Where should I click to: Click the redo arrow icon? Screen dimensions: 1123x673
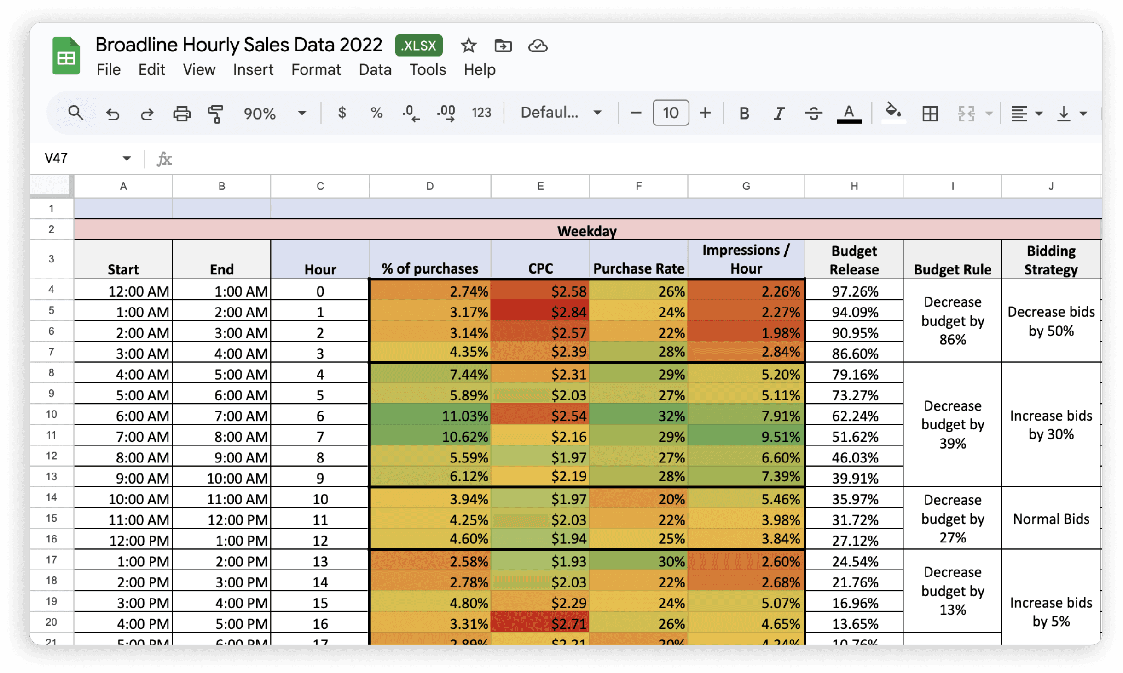147,113
